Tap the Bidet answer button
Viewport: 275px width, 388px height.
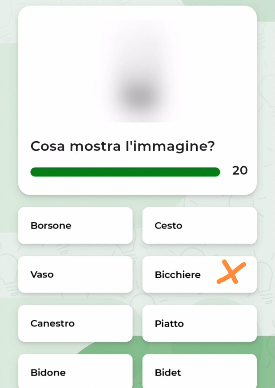click(199, 372)
